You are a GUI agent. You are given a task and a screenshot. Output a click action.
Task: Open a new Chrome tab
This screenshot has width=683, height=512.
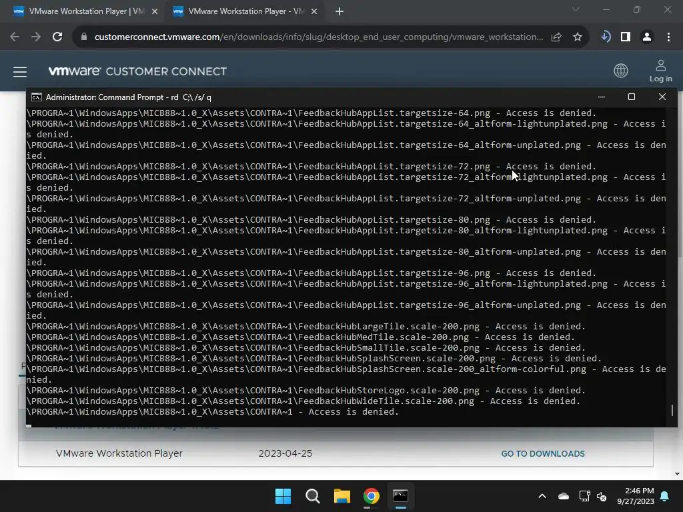339,12
